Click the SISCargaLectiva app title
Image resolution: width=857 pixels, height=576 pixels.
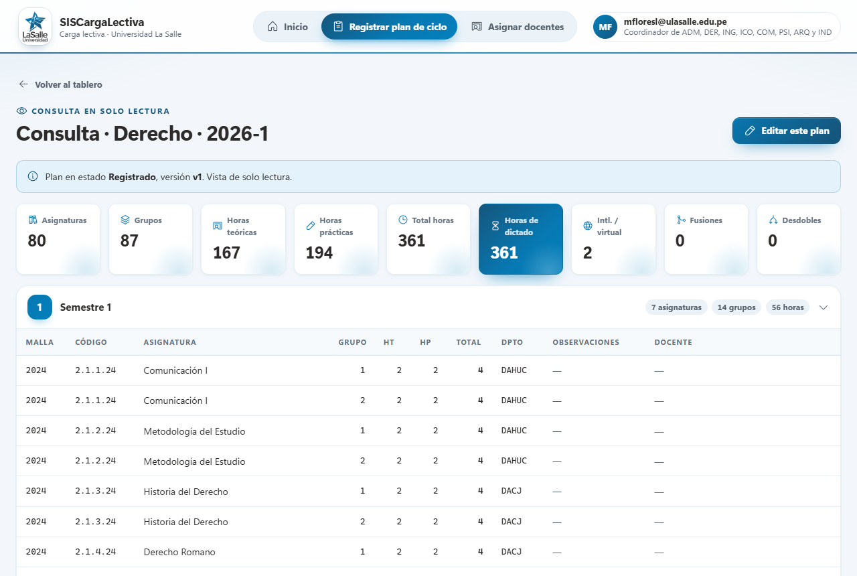click(x=102, y=22)
